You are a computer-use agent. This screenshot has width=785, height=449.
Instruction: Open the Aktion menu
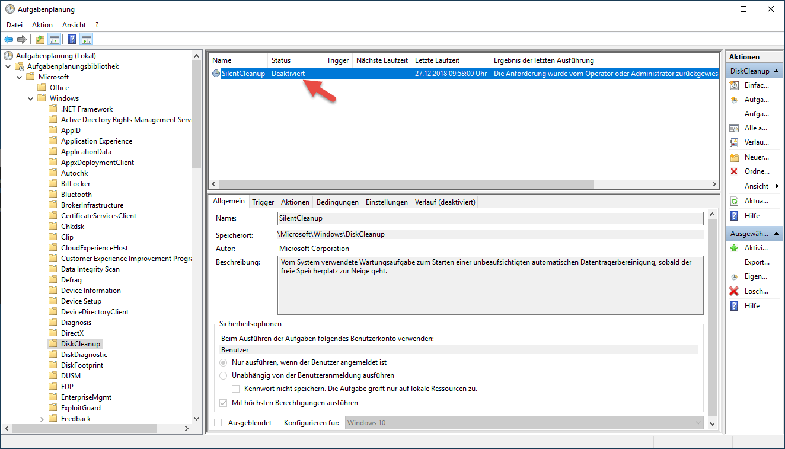[x=42, y=25]
